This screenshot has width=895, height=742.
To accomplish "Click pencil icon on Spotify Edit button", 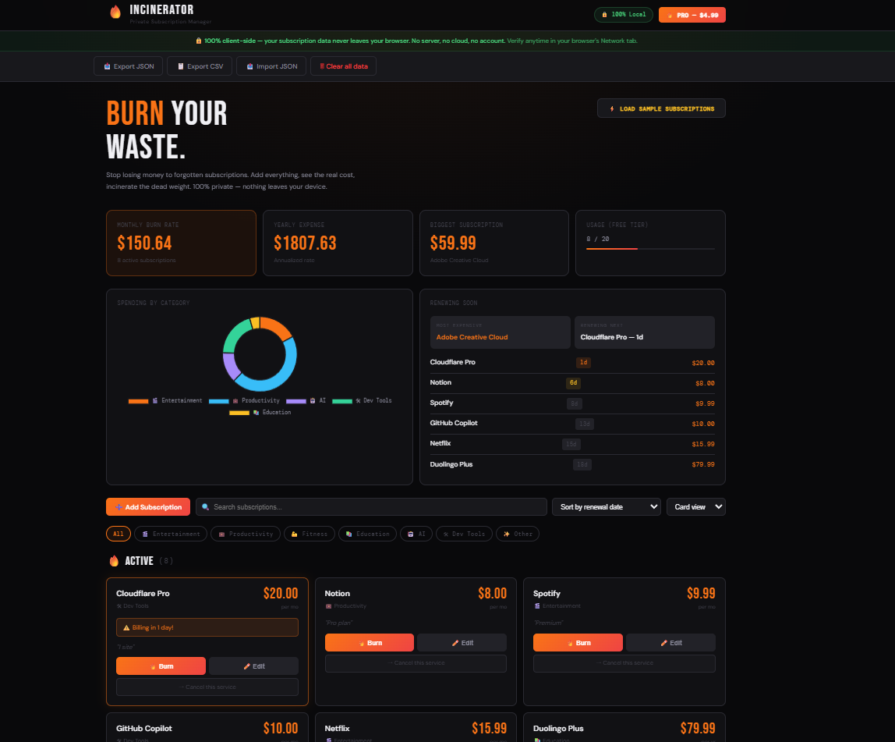I will (x=663, y=643).
